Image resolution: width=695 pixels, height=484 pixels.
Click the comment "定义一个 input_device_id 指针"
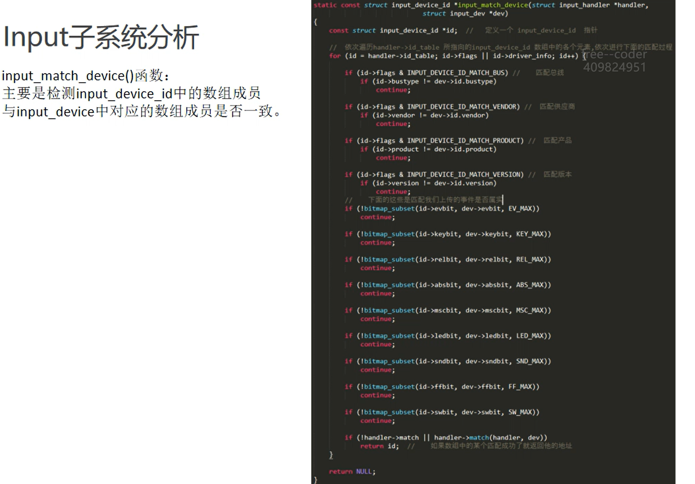click(x=541, y=30)
